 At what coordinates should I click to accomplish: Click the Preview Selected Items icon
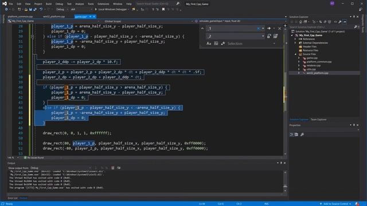345,22
